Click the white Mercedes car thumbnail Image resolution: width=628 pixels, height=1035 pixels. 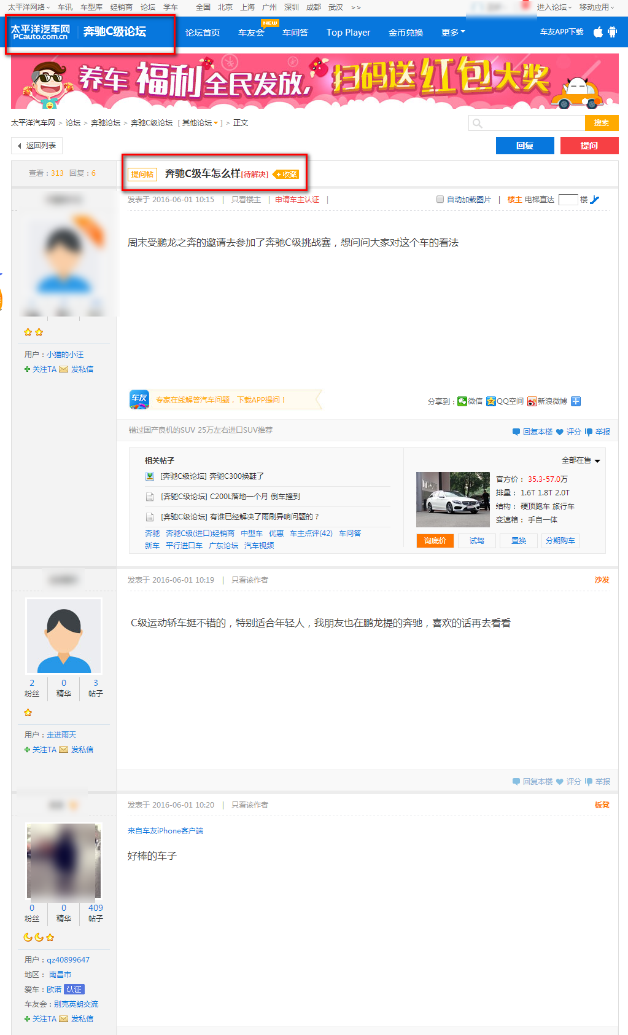[453, 500]
